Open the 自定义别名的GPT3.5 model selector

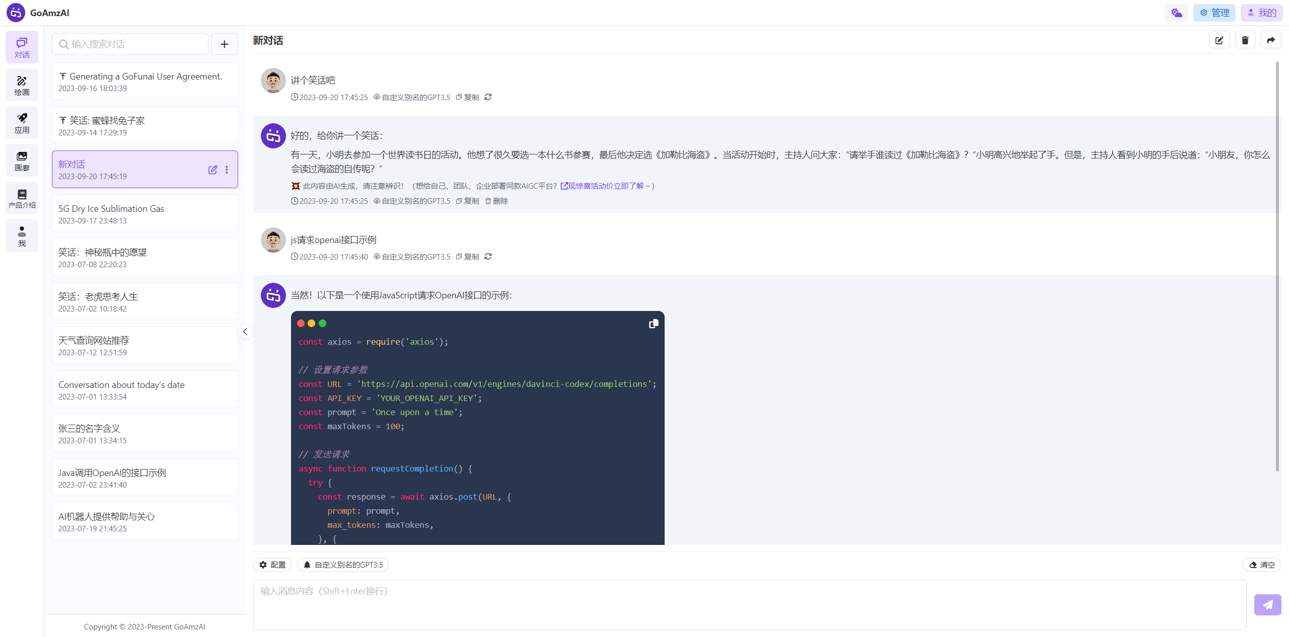[343, 565]
